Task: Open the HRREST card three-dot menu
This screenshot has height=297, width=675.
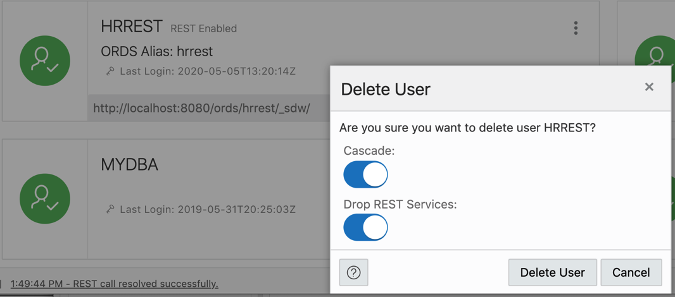Action: (x=576, y=28)
